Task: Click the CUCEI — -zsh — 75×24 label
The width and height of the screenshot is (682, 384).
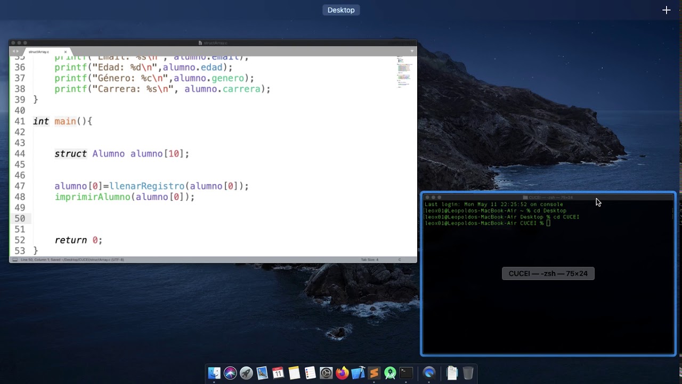Action: (548, 274)
